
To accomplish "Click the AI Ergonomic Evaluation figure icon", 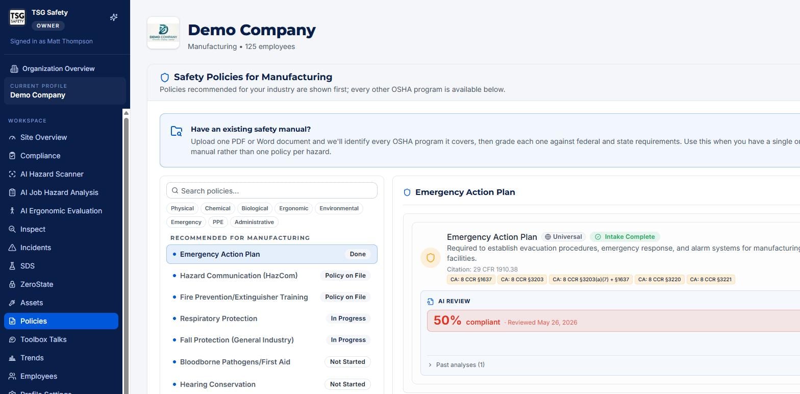I will click(x=12, y=211).
